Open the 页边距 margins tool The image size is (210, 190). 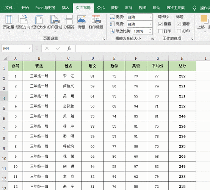pyautogui.click(x=9, y=24)
